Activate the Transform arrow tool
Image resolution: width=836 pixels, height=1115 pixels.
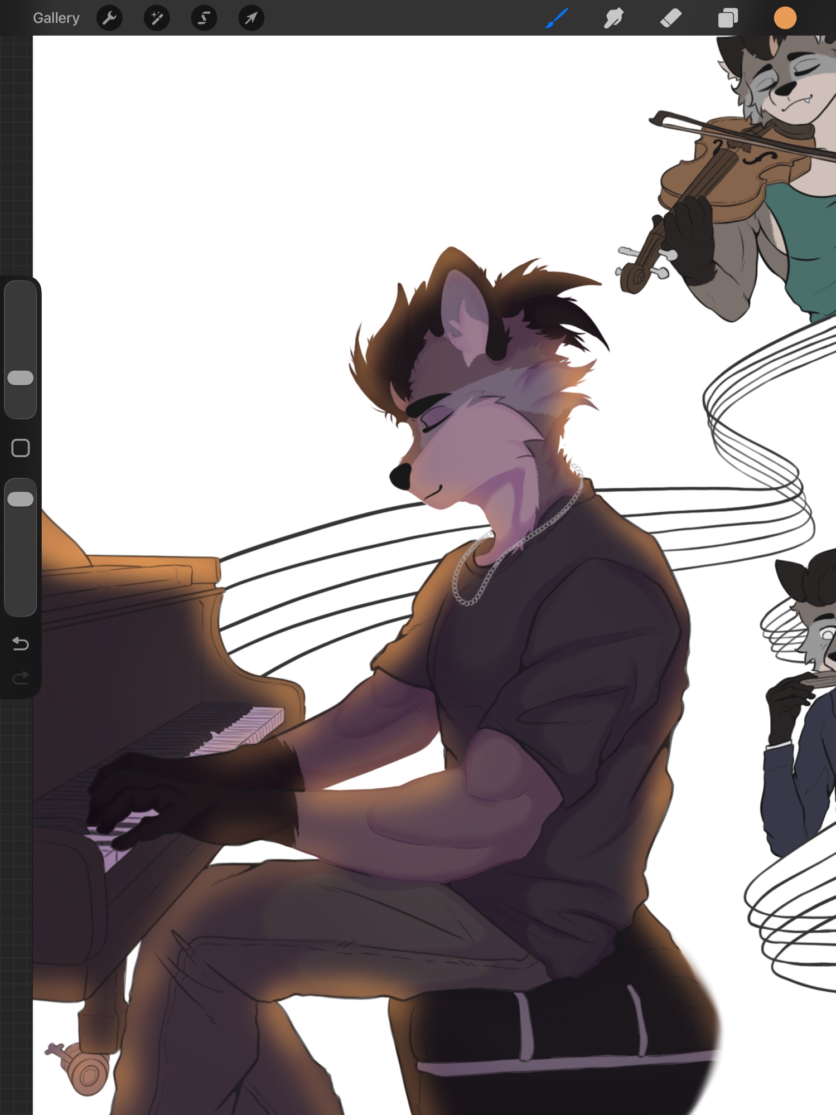(251, 18)
